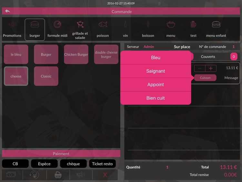
Task: Add the le bleu item
Action: (16, 54)
